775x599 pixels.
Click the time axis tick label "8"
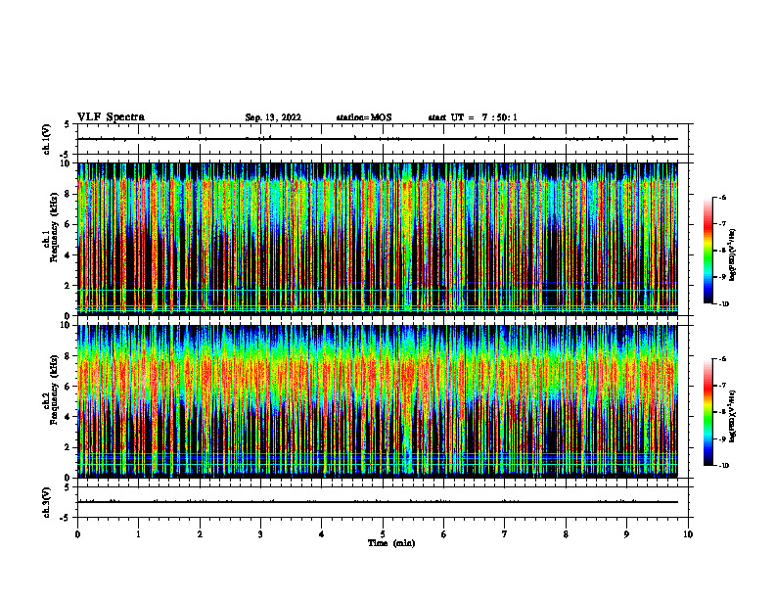tap(566, 534)
